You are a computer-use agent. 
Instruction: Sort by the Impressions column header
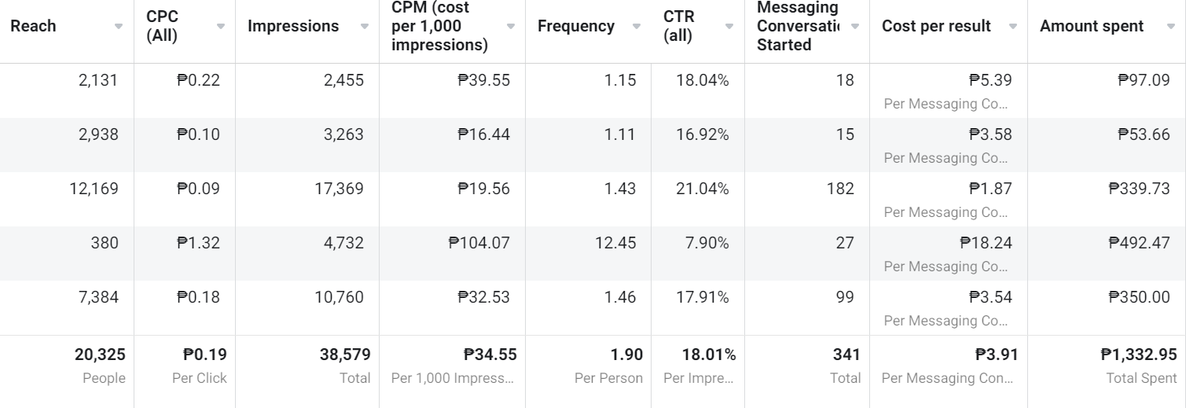293,26
